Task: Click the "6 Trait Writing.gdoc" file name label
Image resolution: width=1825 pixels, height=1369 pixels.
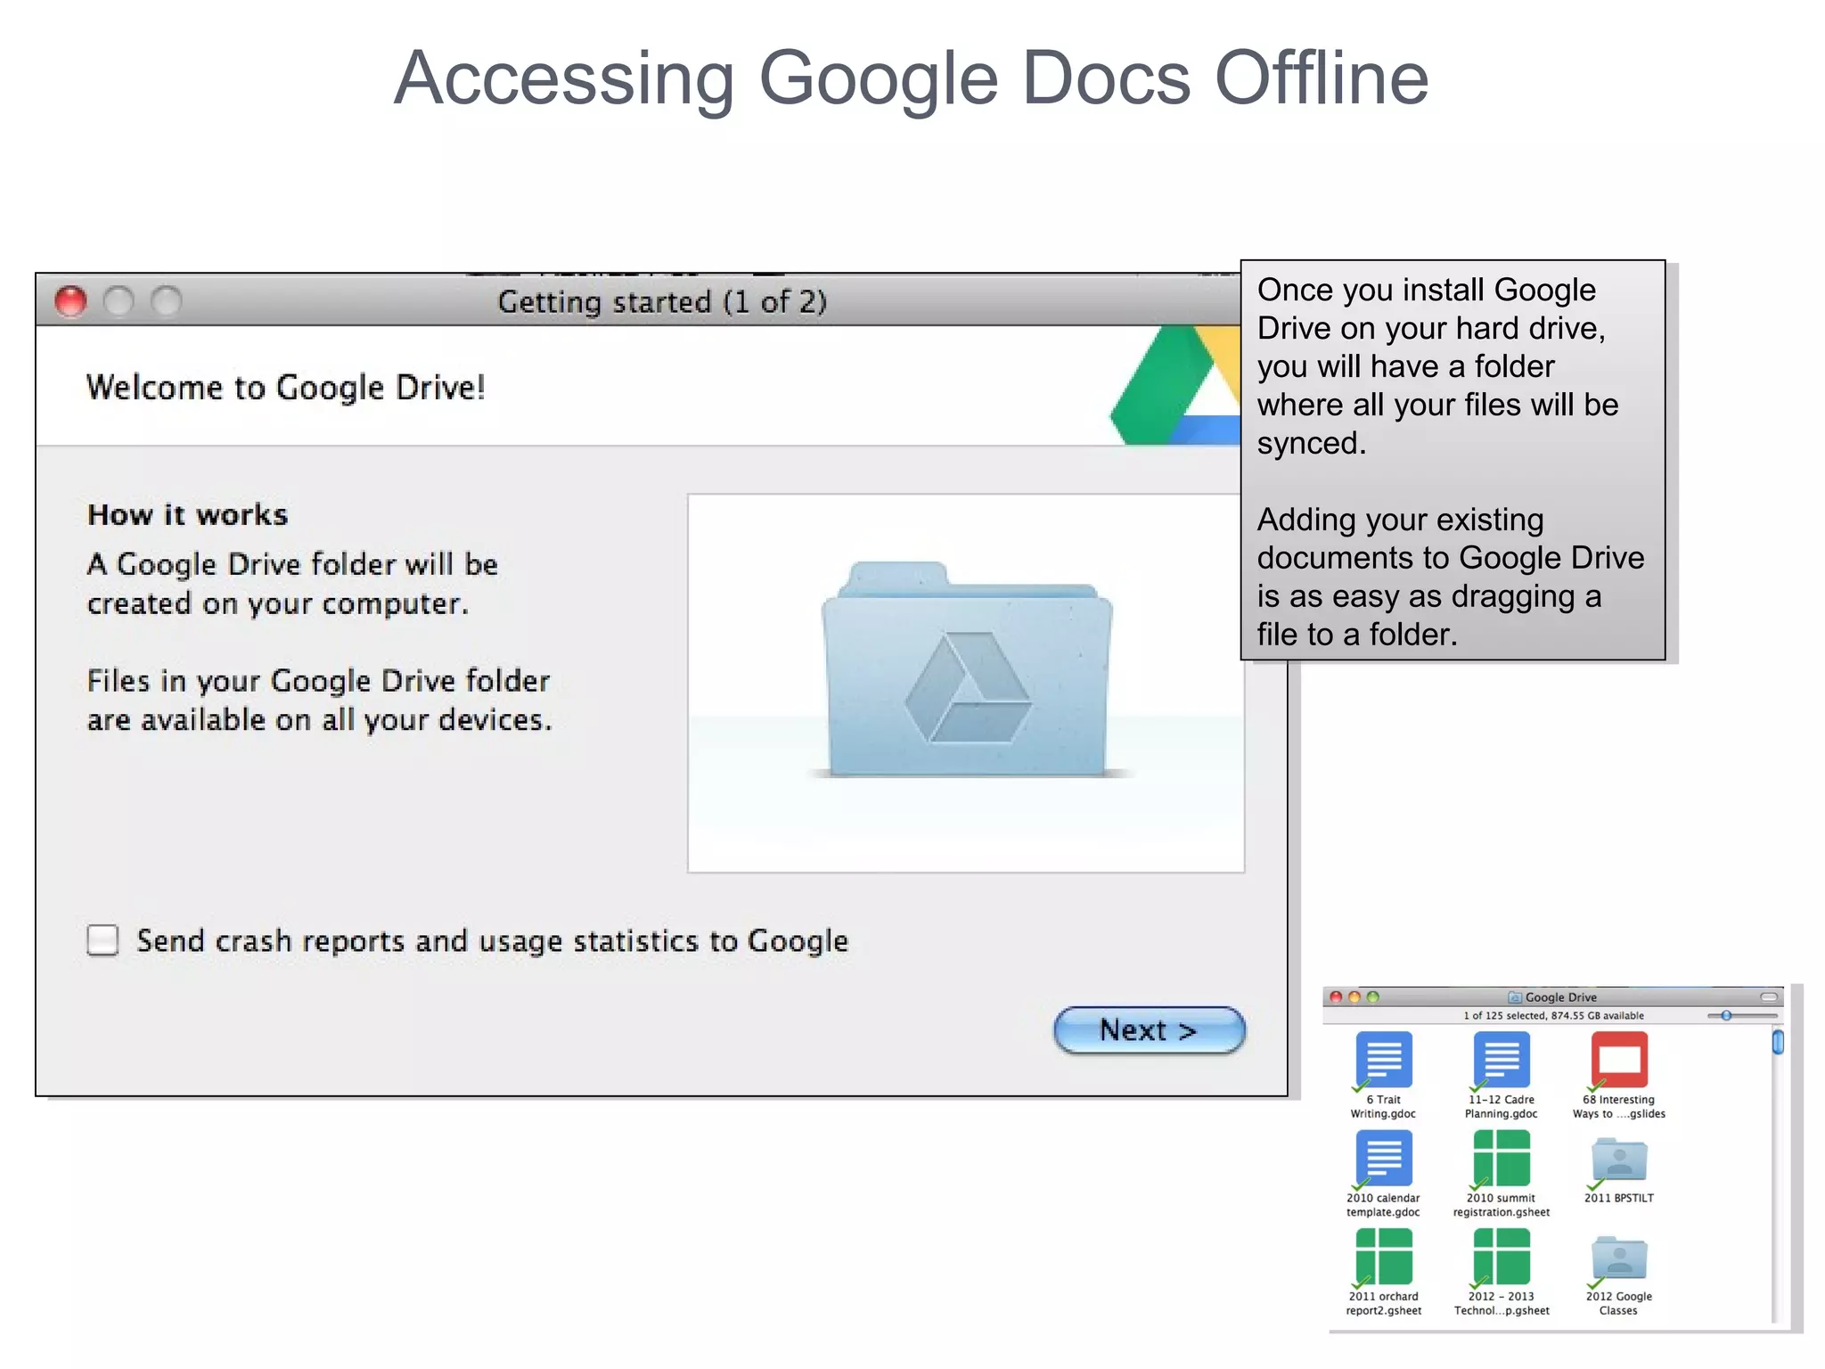Action: (1383, 1107)
